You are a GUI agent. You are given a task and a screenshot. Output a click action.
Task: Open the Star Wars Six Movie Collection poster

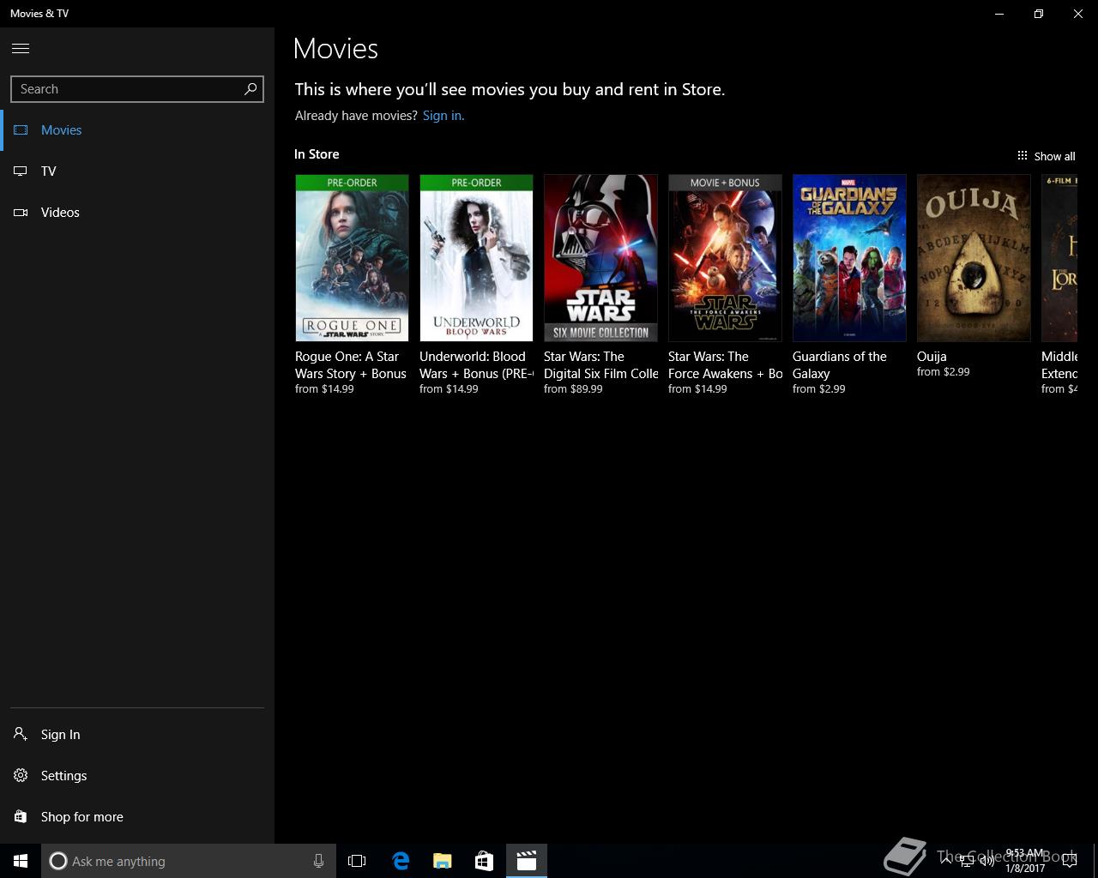[x=600, y=258]
